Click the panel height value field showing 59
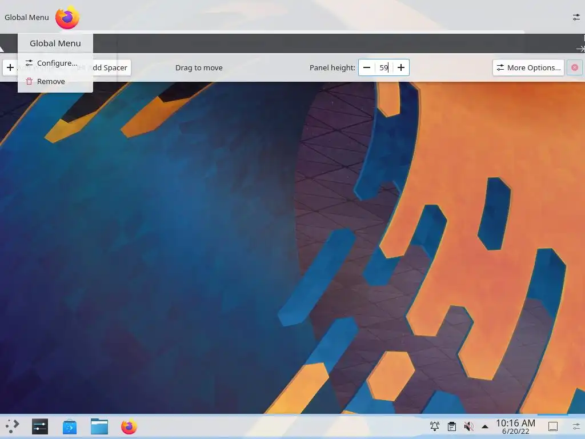The width and height of the screenshot is (585, 439). [x=384, y=67]
